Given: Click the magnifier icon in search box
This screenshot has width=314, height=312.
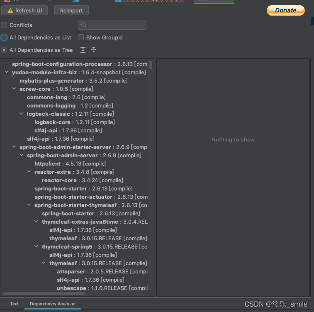Looking at the screenshot, I should coord(84,25).
